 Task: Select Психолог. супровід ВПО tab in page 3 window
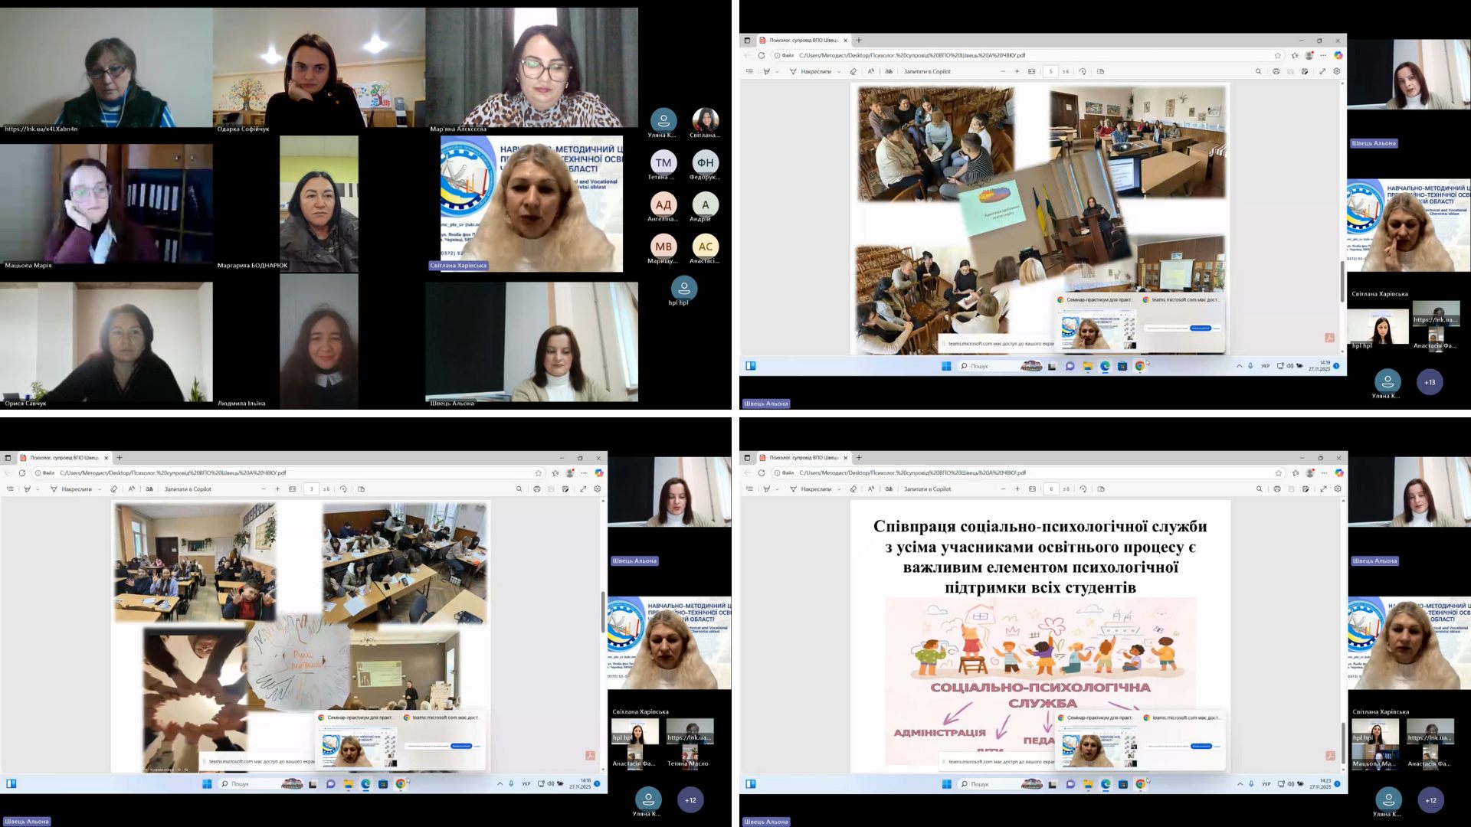click(x=64, y=457)
